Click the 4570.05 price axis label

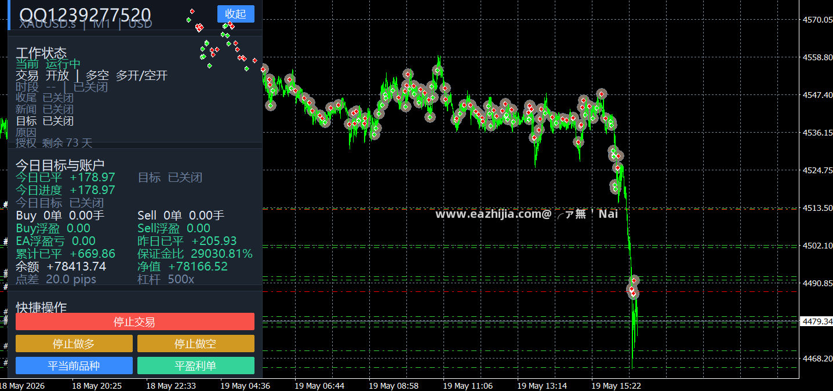pos(817,20)
